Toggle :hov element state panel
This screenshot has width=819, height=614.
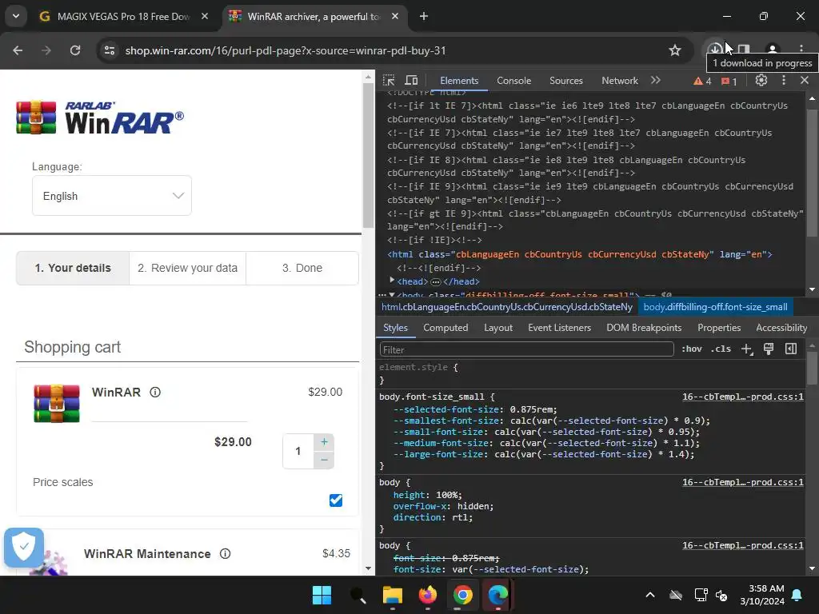[x=692, y=349]
